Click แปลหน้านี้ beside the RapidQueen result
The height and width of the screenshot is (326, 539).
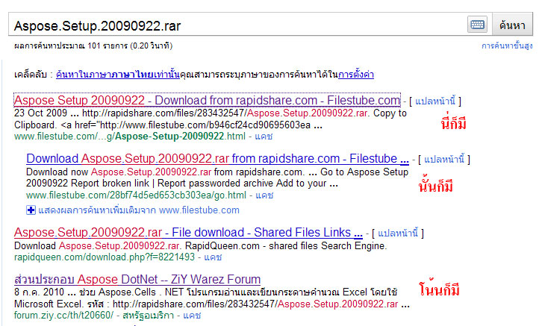[x=398, y=233]
